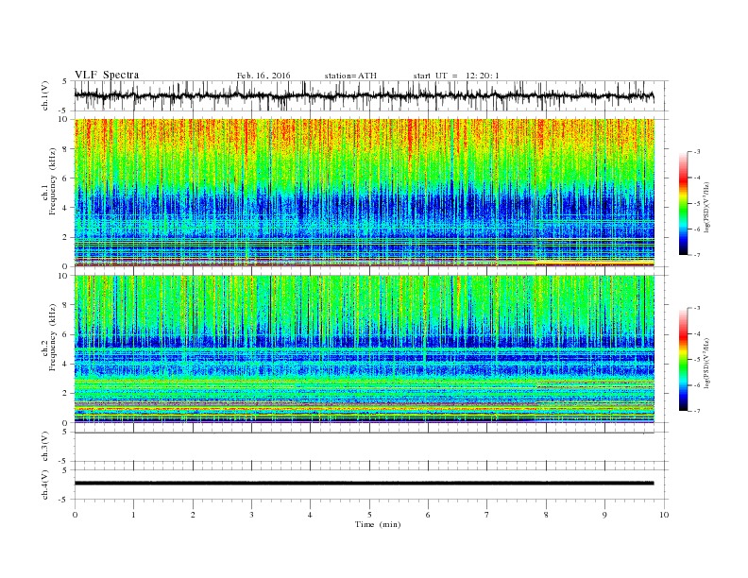
Task: Click the -7 tick on ch.2 colorbar
Action: (x=697, y=411)
